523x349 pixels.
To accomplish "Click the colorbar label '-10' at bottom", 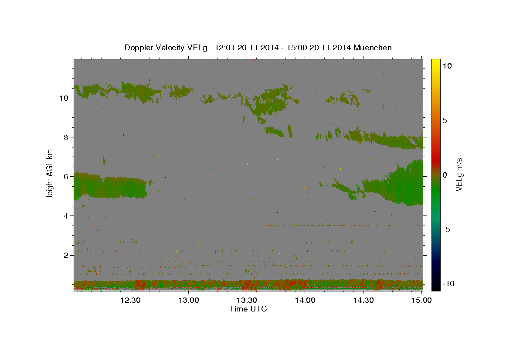I will 448,284.
